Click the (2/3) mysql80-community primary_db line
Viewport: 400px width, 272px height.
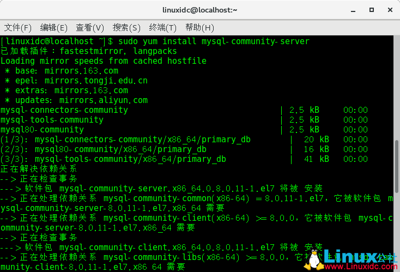click(184, 149)
